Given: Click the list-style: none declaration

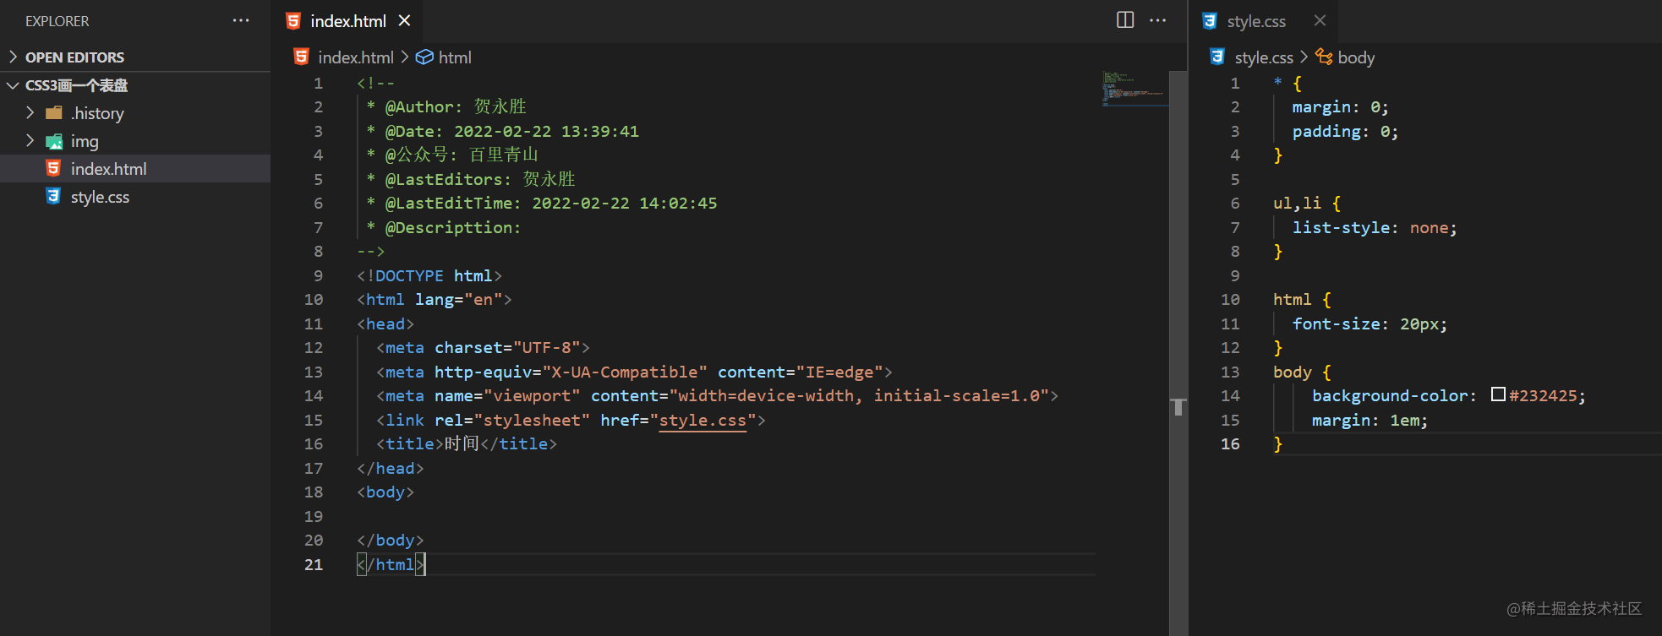Looking at the screenshot, I should (1375, 228).
